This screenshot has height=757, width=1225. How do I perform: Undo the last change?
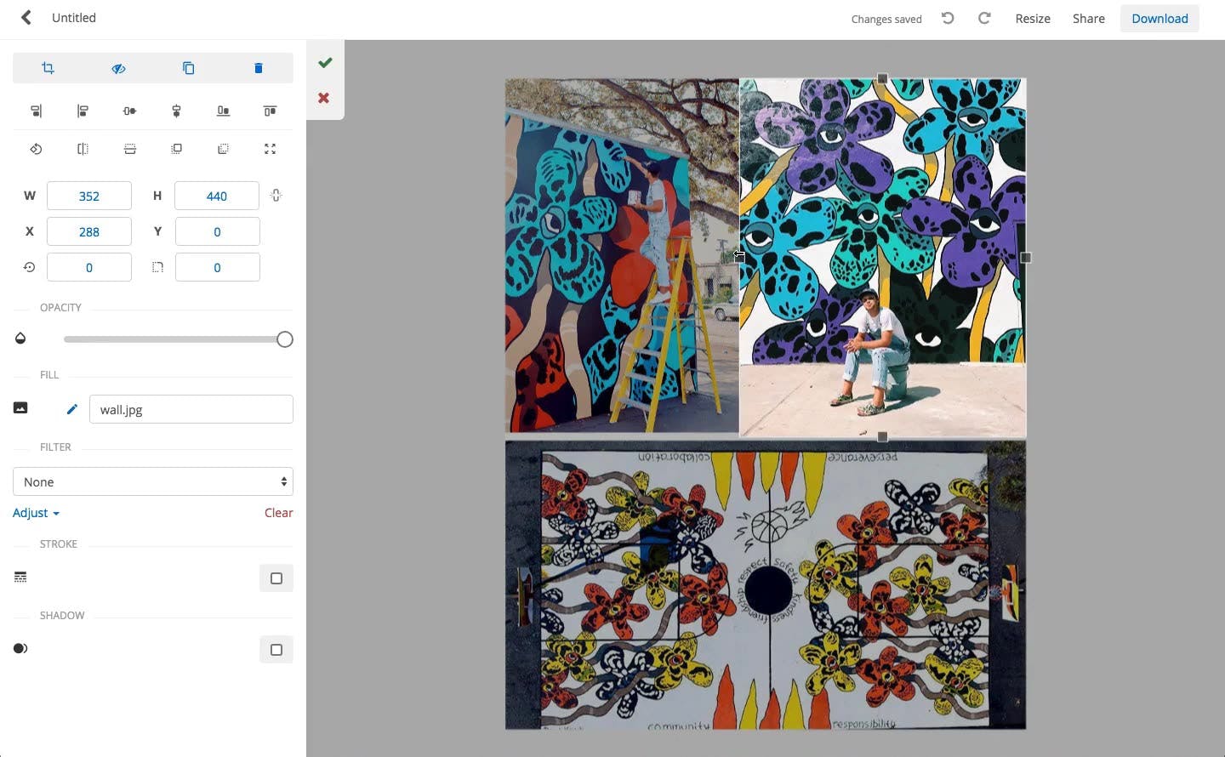948,18
